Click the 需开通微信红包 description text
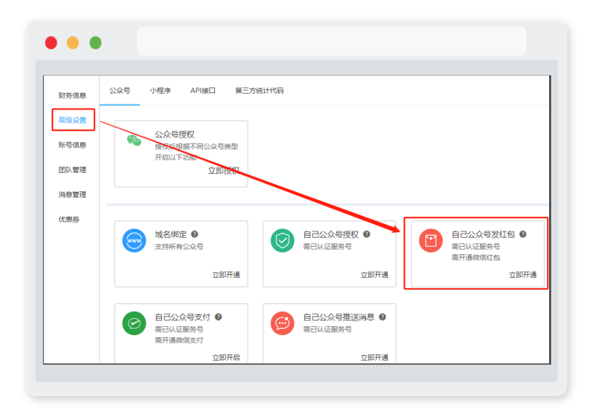 pyautogui.click(x=475, y=258)
